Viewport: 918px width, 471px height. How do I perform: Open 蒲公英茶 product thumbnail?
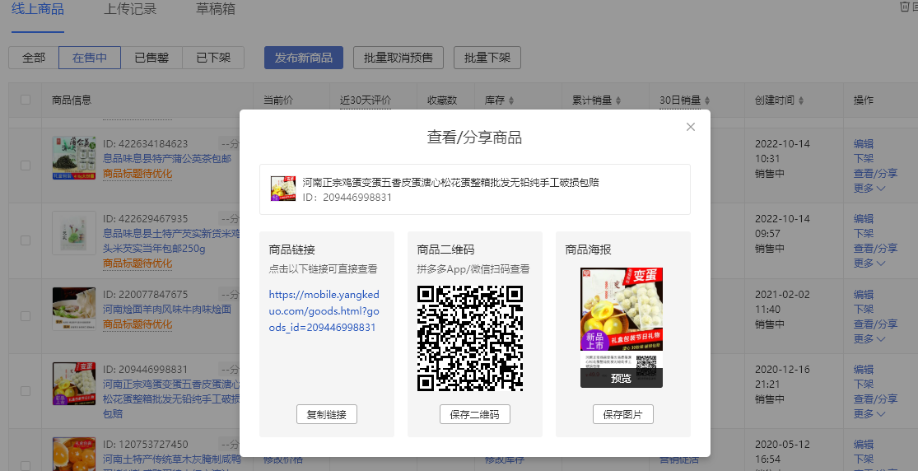(x=74, y=157)
